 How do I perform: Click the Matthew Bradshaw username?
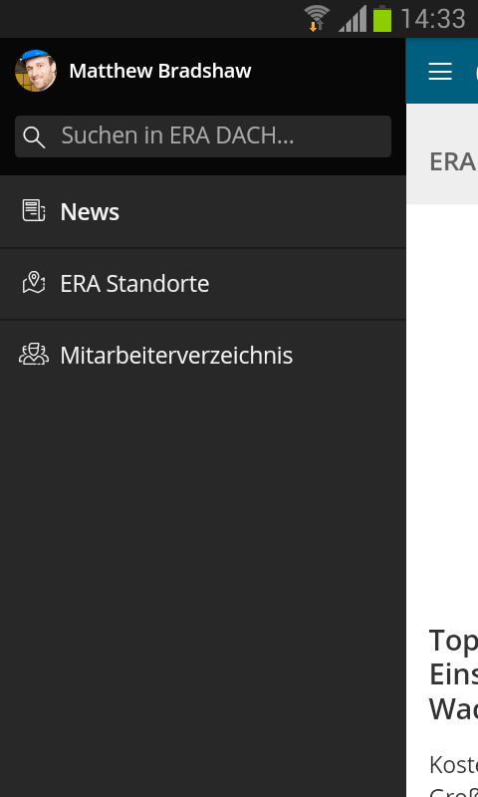(160, 71)
